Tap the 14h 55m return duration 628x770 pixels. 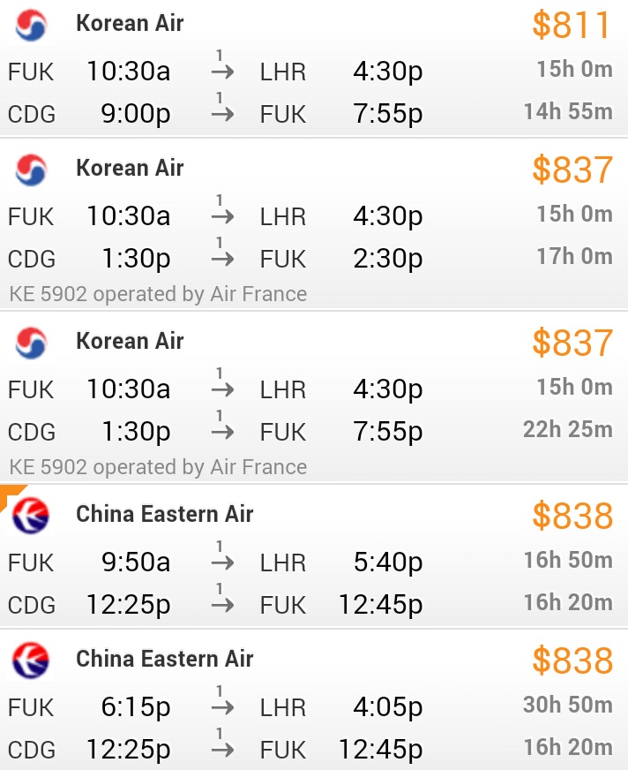pyautogui.click(x=567, y=112)
